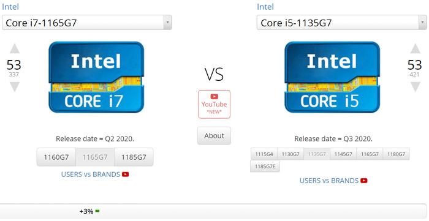This screenshot has height=221, width=429.
Task: Switch left CPU to 1160G7
Action: pyautogui.click(x=56, y=157)
